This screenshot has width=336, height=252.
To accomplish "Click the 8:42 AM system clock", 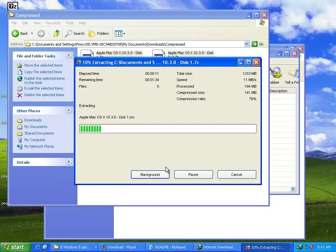I will [x=324, y=247].
